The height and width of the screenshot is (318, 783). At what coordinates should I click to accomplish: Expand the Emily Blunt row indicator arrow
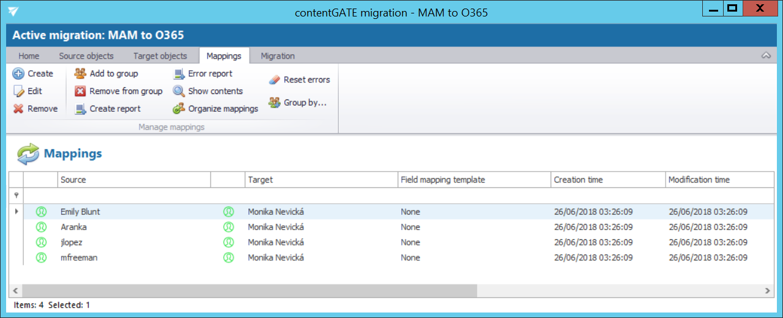pos(15,212)
